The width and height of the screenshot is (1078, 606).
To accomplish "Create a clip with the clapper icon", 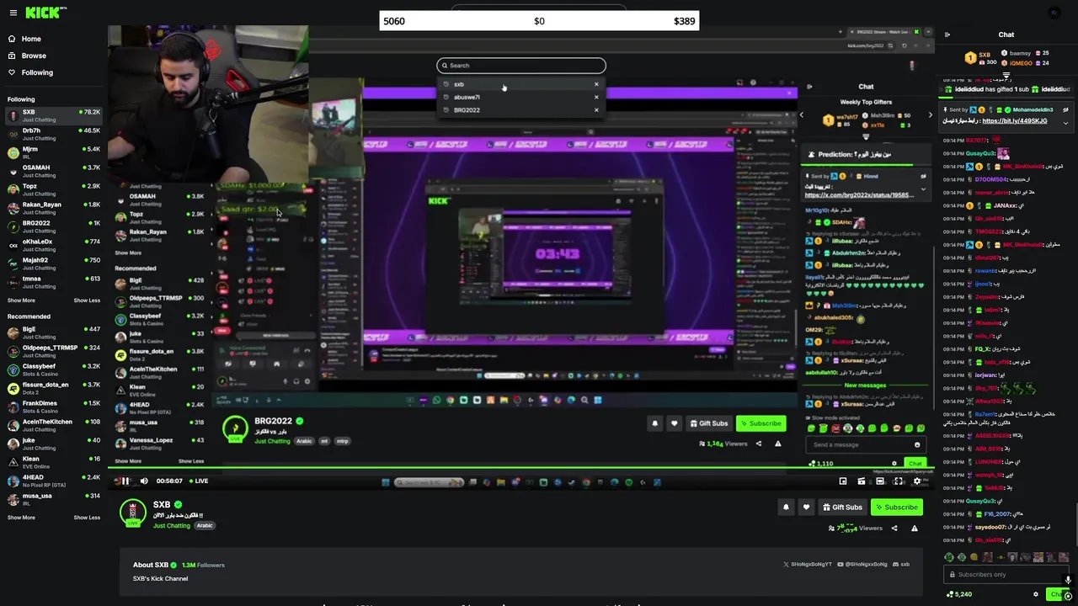I will [862, 481].
